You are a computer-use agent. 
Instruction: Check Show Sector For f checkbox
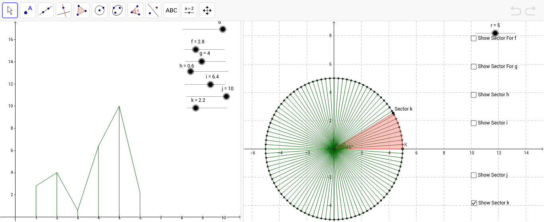click(x=474, y=38)
